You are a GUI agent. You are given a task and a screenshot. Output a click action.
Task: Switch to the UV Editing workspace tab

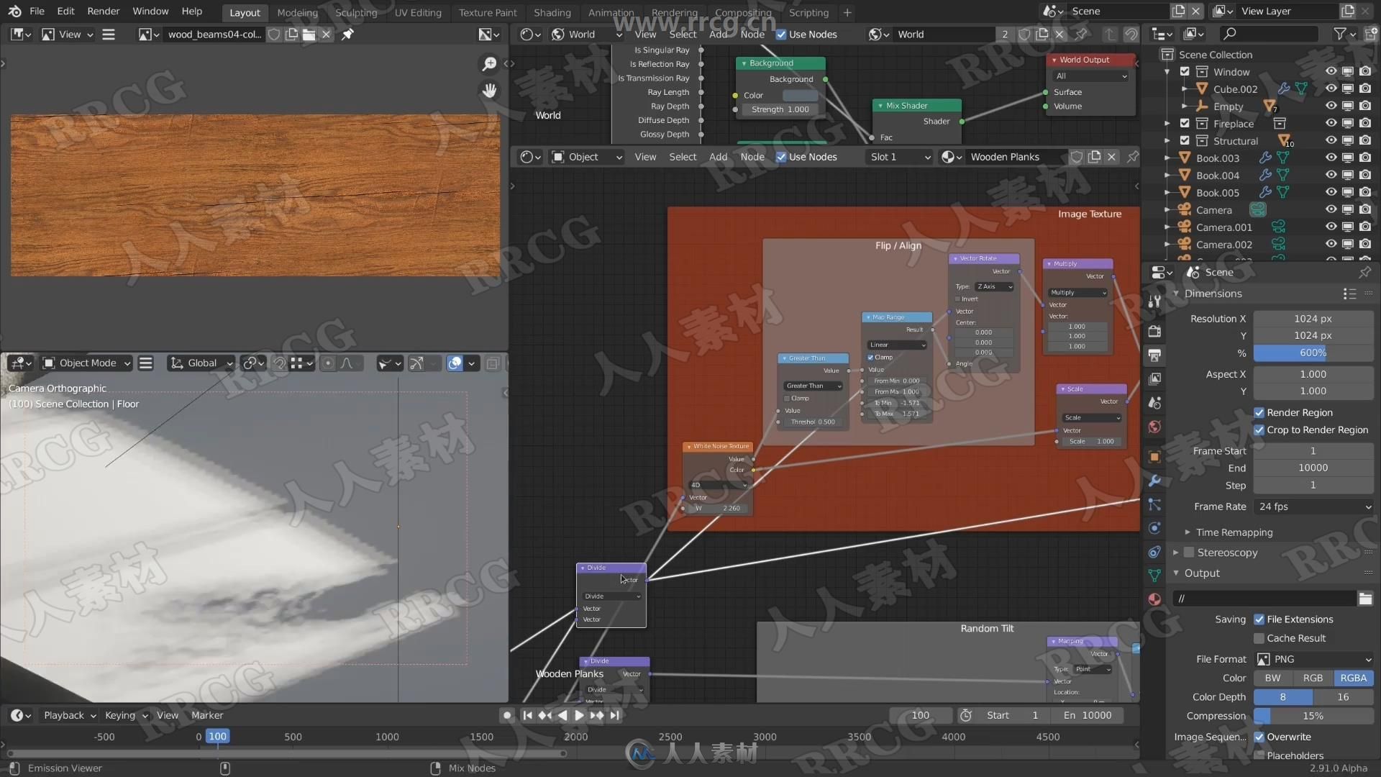pyautogui.click(x=417, y=12)
